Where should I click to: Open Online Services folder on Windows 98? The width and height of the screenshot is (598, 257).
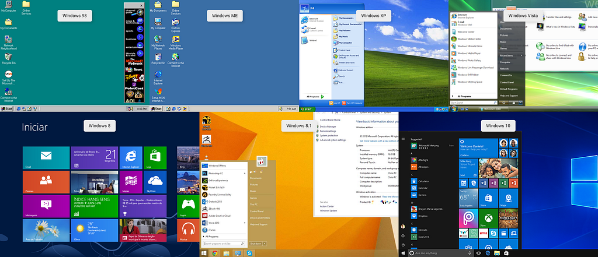coord(26,8)
